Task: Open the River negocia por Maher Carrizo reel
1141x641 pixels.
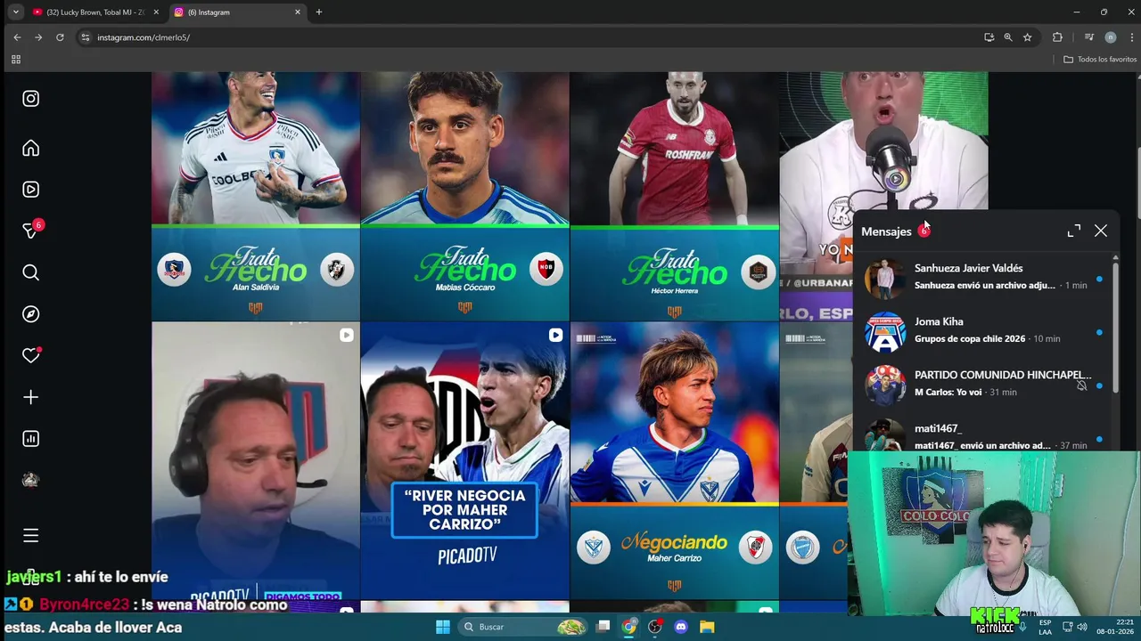Action: point(464,460)
